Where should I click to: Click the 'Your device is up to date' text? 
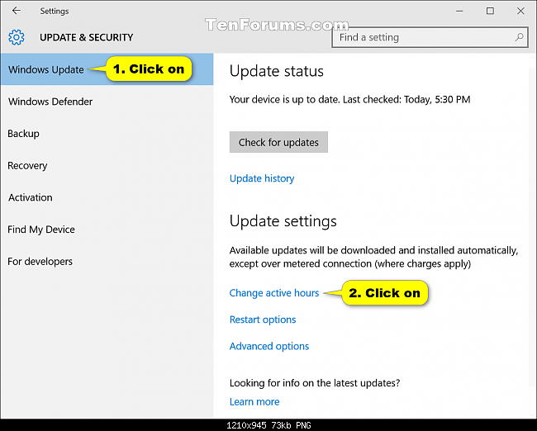[349, 100]
